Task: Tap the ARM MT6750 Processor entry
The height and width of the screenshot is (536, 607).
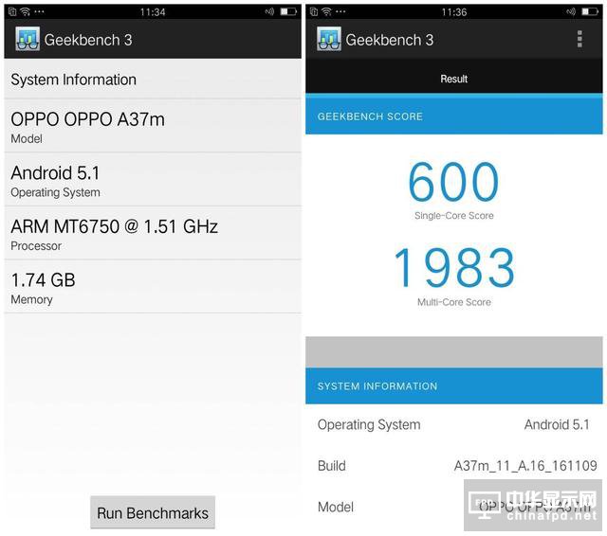Action: pos(152,234)
